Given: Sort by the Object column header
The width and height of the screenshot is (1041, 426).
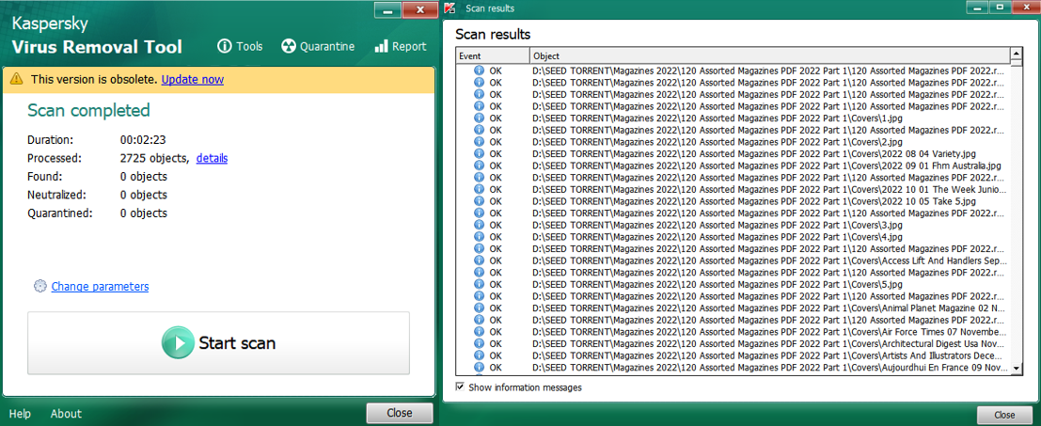Looking at the screenshot, I should 769,56.
